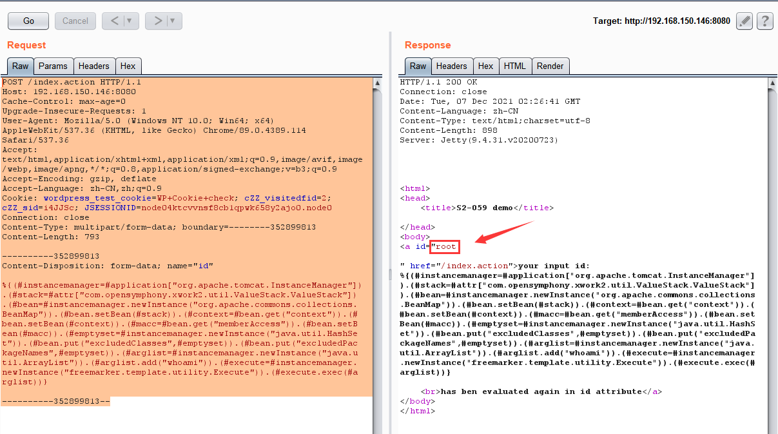The width and height of the screenshot is (778, 434).
Task: Click the Target http://192.168.150.146:8080 label
Action: pos(661,21)
